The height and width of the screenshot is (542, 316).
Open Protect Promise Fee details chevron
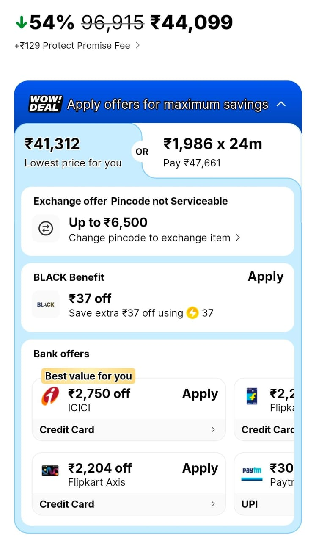(x=137, y=45)
